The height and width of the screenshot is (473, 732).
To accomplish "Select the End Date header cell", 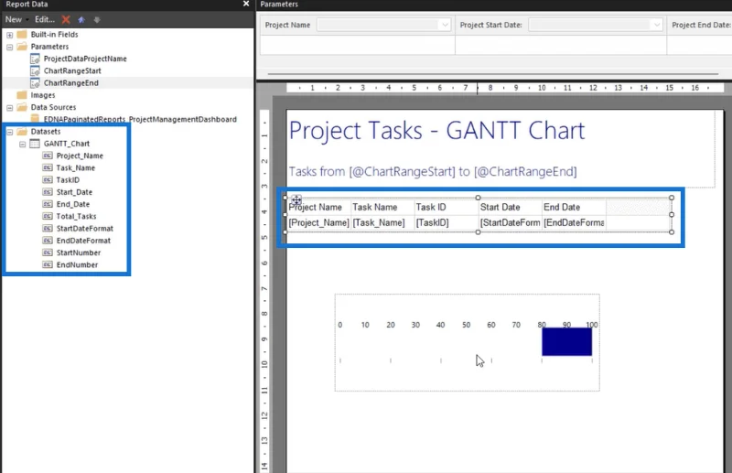I will point(575,207).
